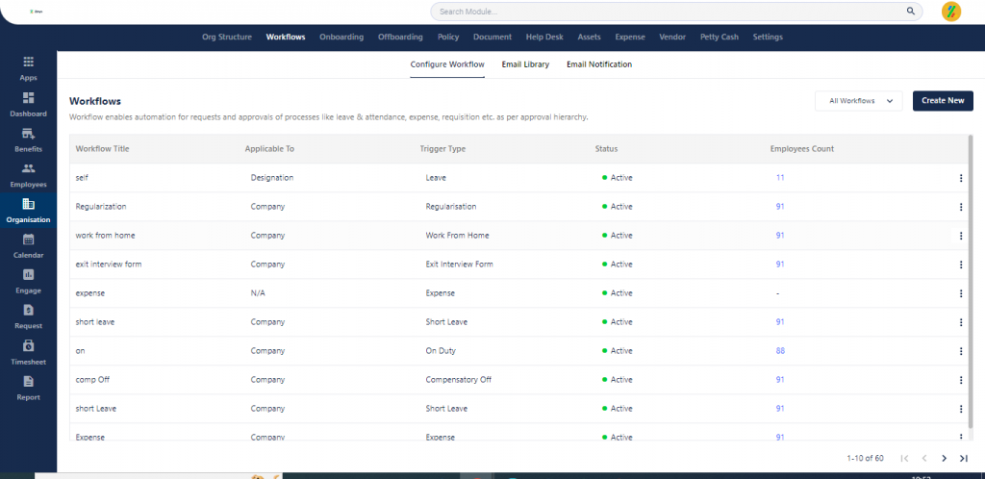
Task: Open employee count 91 for Regularization
Action: [x=779, y=207]
